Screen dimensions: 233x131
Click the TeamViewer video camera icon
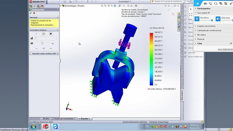205,3
